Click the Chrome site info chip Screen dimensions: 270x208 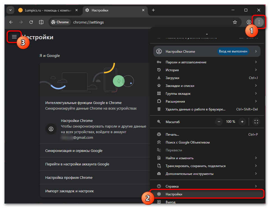[x=60, y=22]
